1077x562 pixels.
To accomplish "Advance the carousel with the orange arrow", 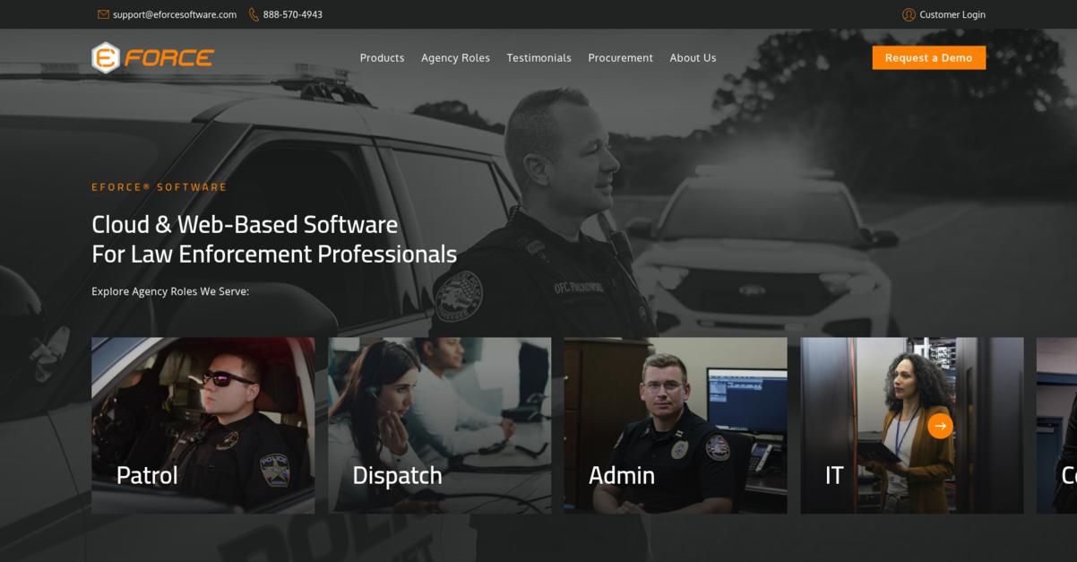I will (x=940, y=426).
